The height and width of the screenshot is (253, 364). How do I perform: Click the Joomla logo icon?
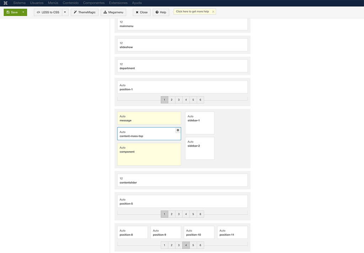pyautogui.click(x=5, y=3)
